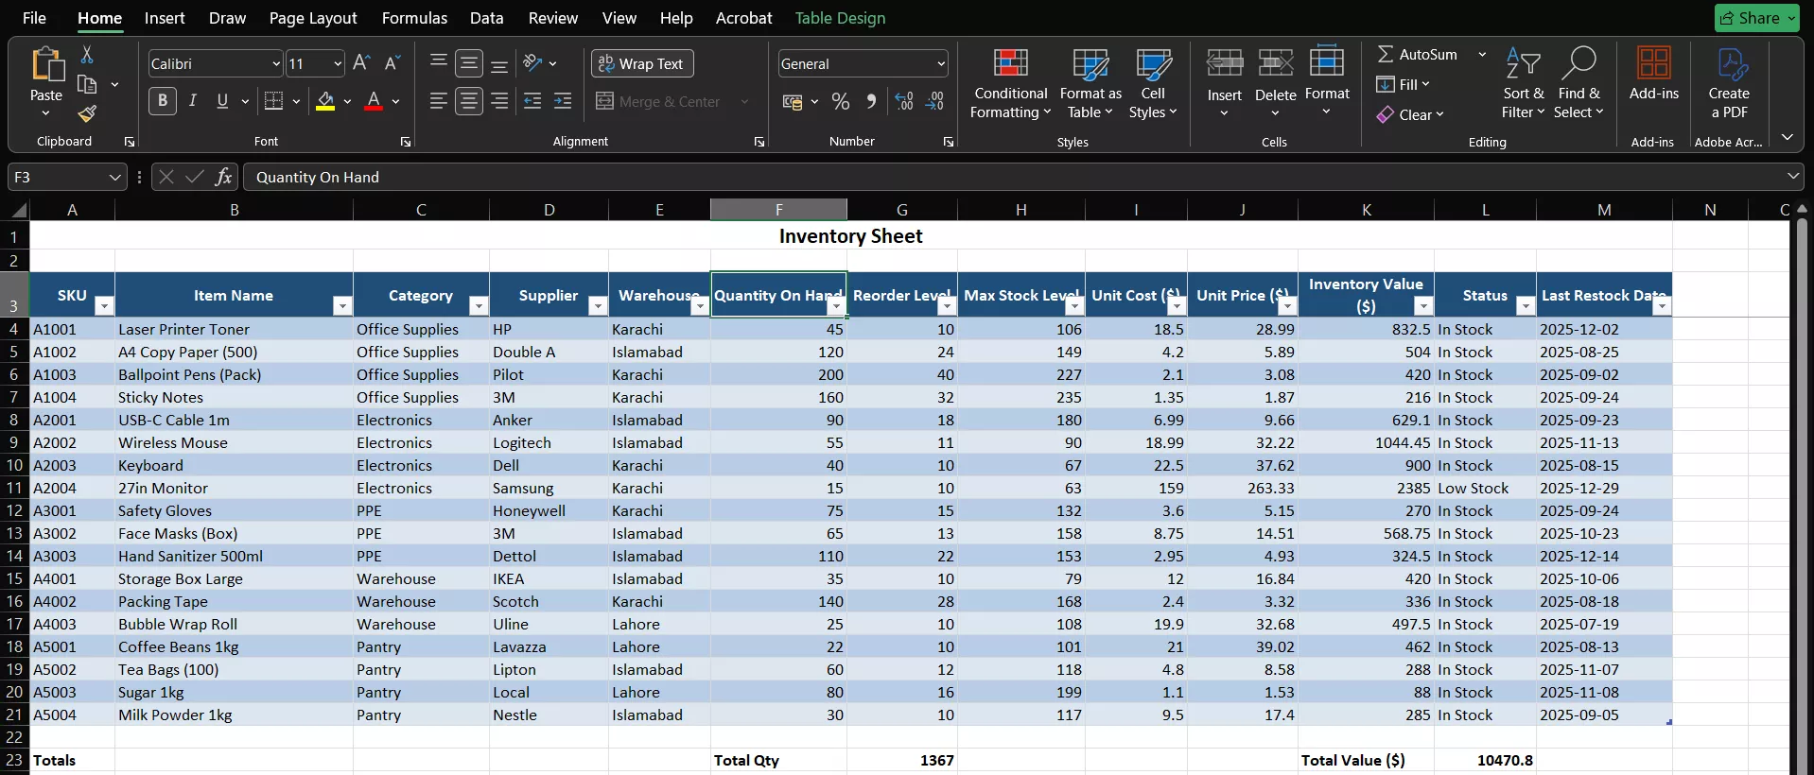Open the Sort & Filter tool
The height and width of the screenshot is (775, 1814).
click(x=1523, y=83)
